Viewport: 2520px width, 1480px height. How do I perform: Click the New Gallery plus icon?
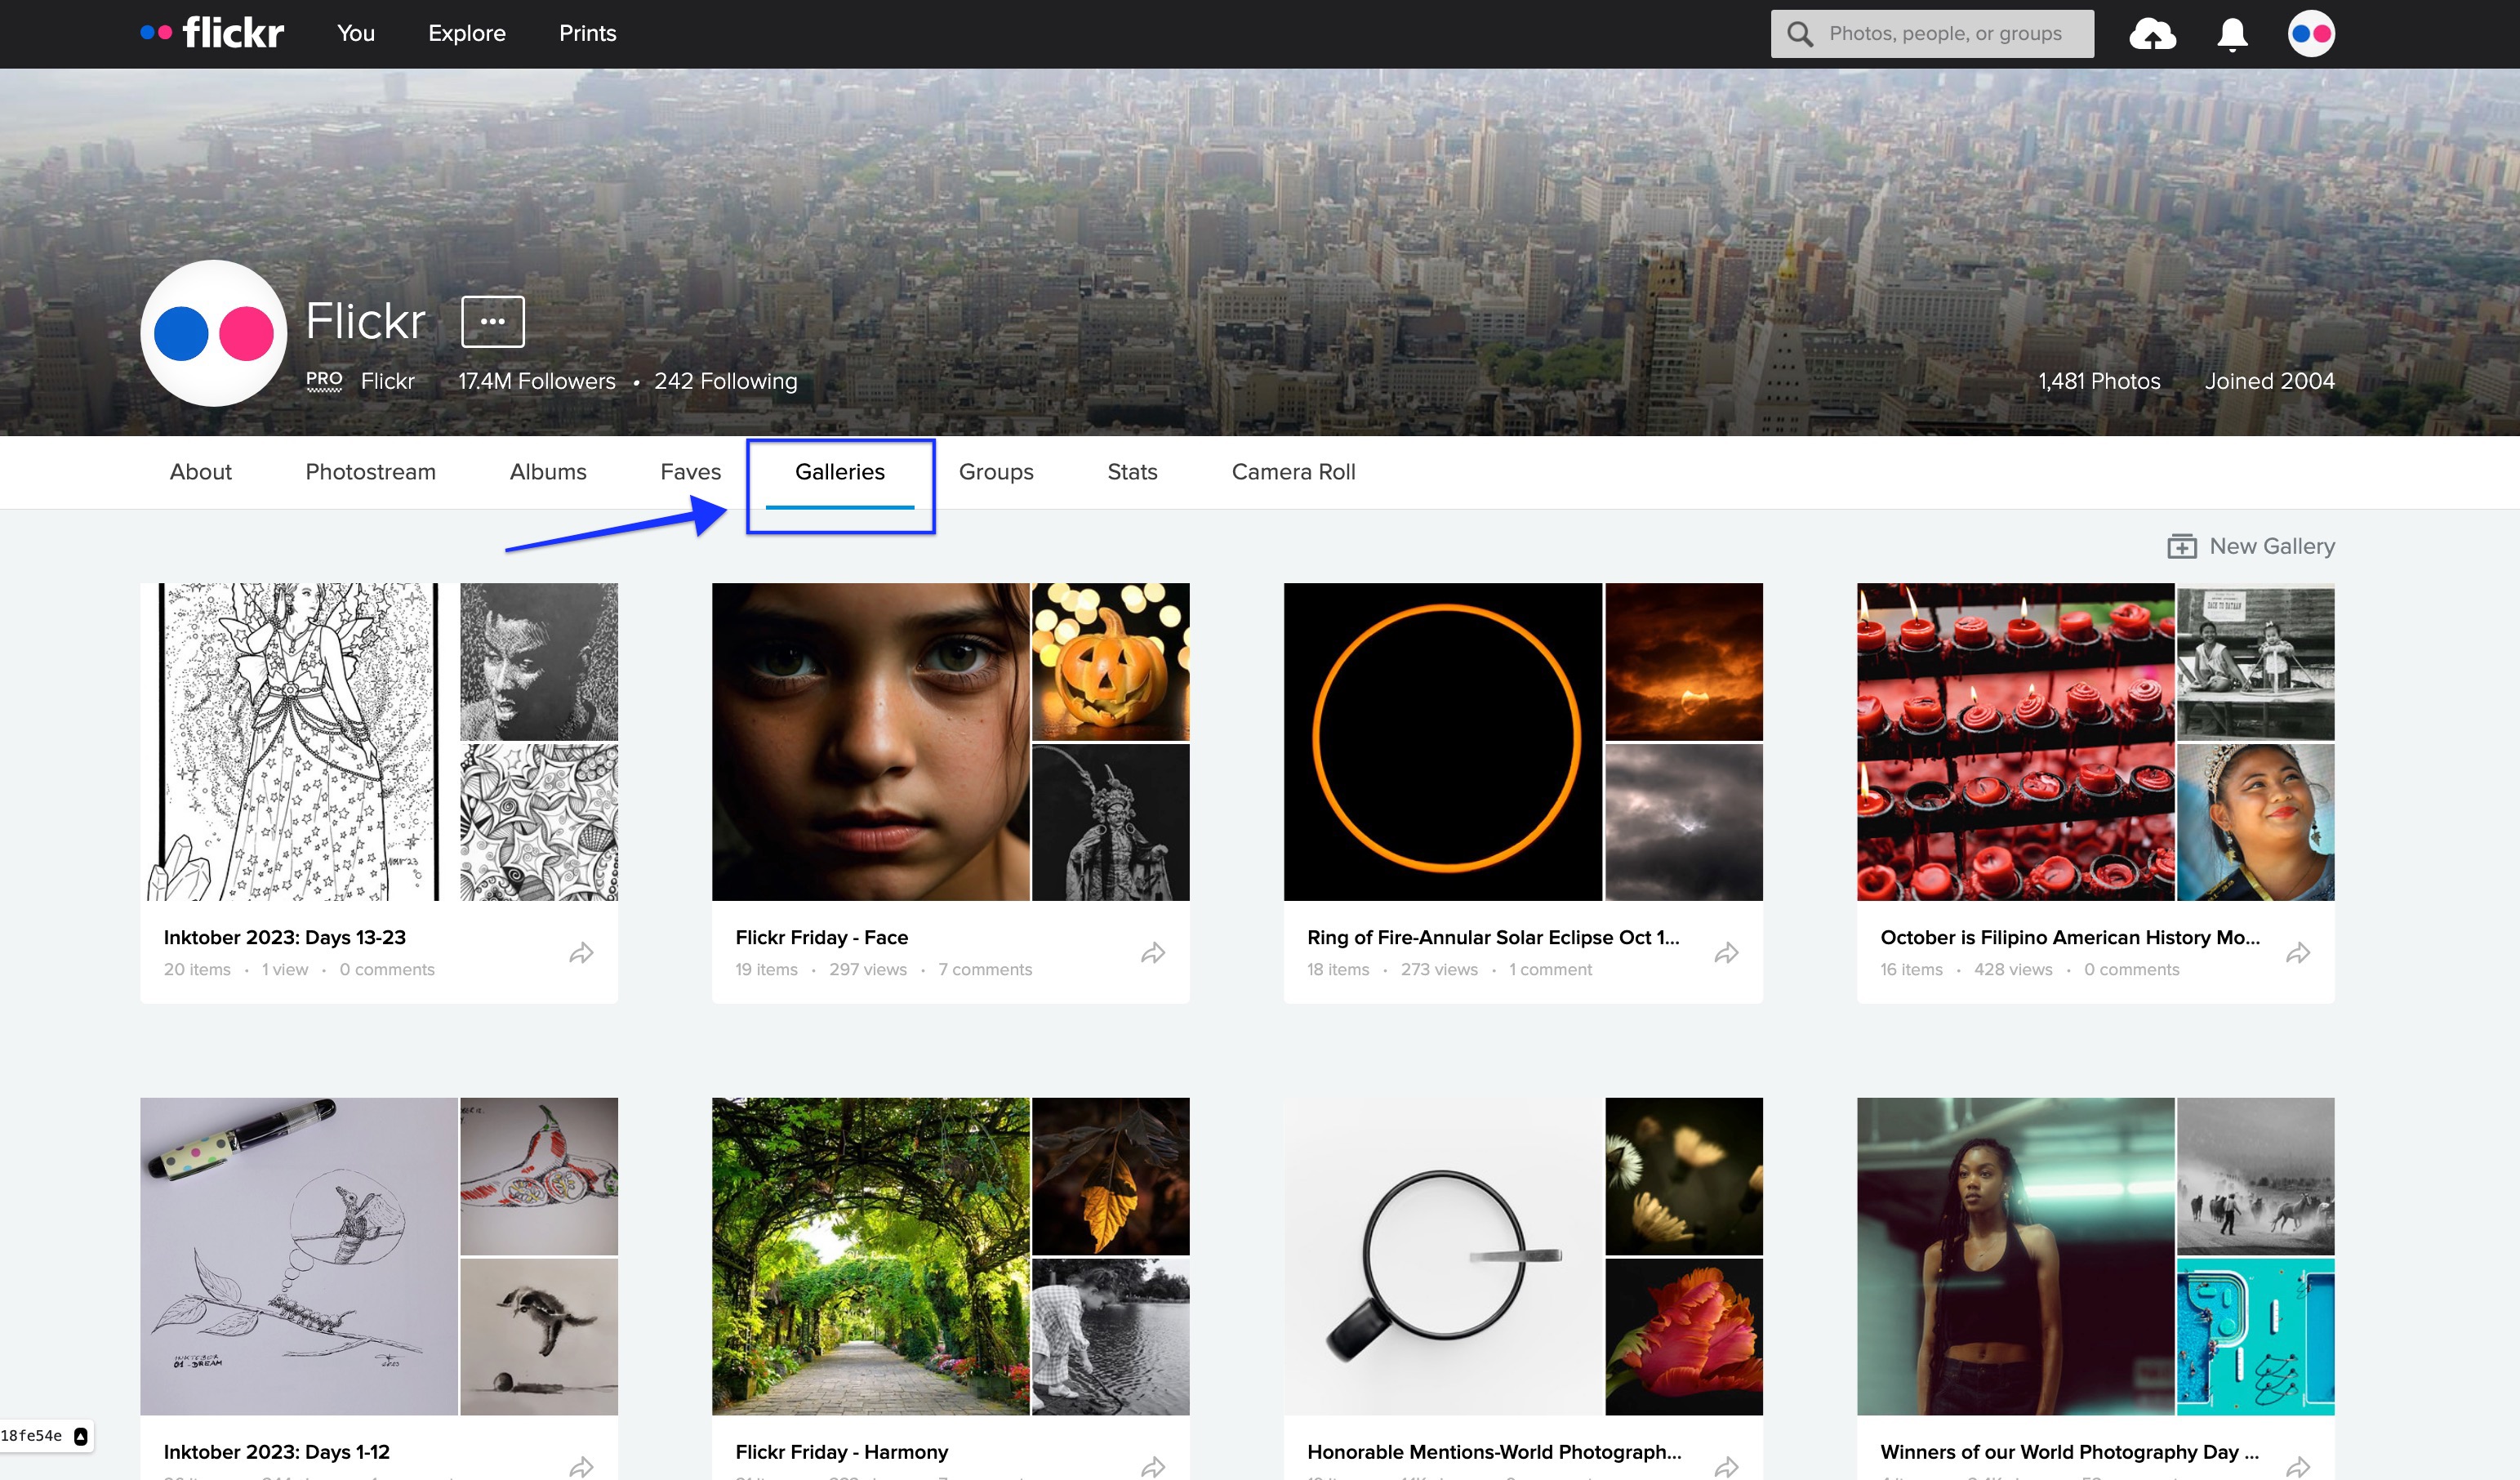2181,546
